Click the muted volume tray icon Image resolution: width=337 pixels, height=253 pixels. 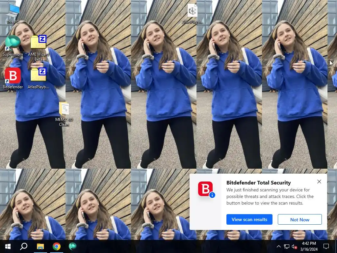[294, 246]
